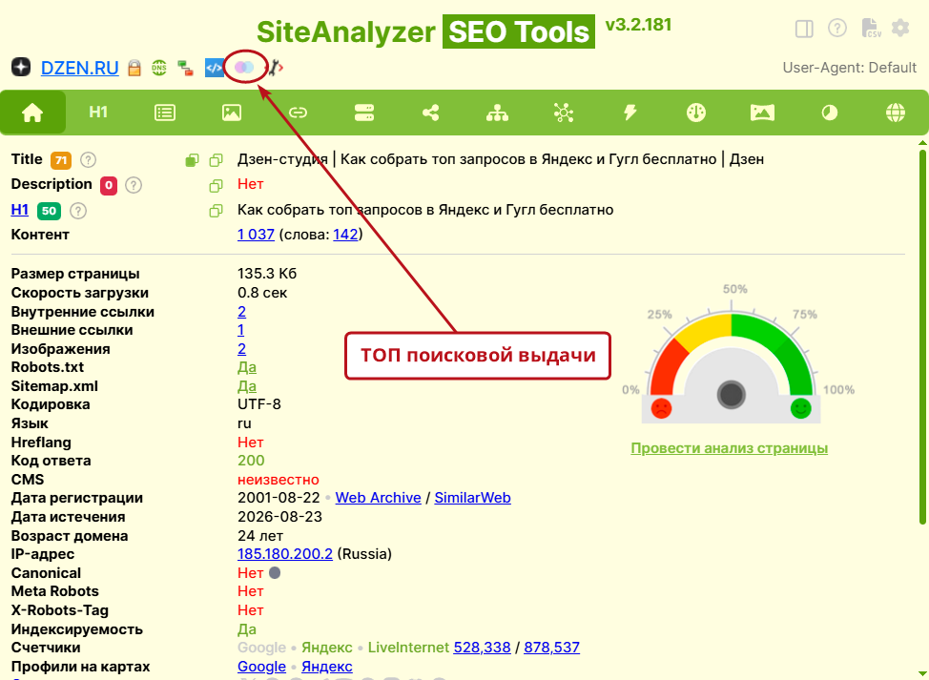Image resolution: width=929 pixels, height=680 pixels.
Task: Switch to the H1 headings tab
Action: [98, 113]
